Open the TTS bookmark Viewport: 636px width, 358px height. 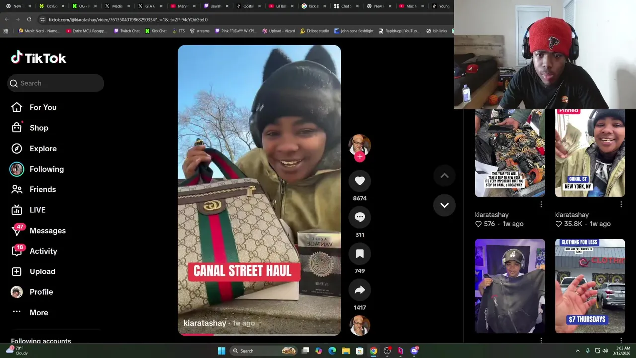pos(179,31)
